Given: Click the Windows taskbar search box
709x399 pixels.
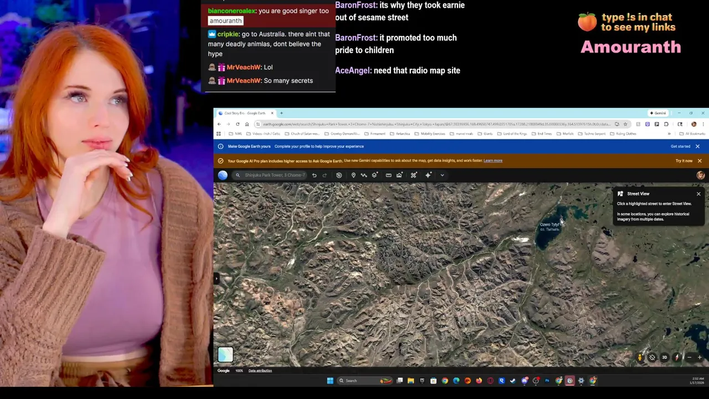Looking at the screenshot, I should pyautogui.click(x=364, y=381).
